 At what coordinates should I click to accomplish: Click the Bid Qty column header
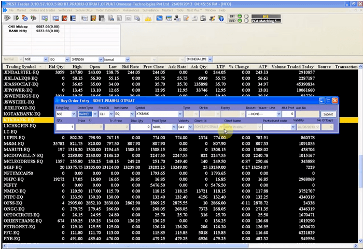pos(56,67)
